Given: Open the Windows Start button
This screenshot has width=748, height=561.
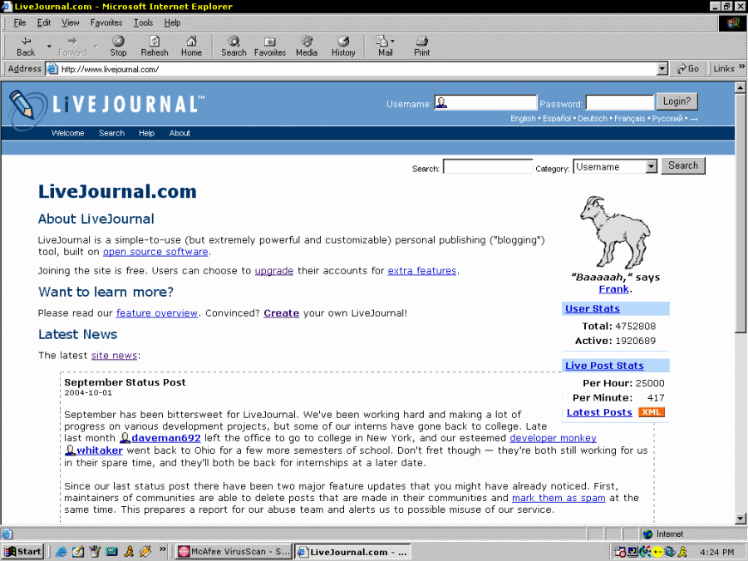Looking at the screenshot, I should tap(23, 552).
